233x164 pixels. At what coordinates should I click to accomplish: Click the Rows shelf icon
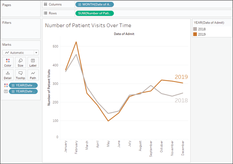tap(46, 13)
